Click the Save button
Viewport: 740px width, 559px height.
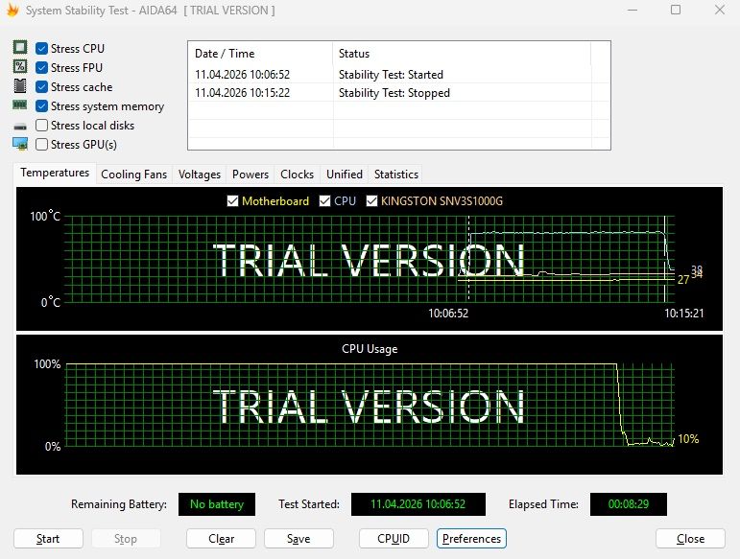(298, 539)
